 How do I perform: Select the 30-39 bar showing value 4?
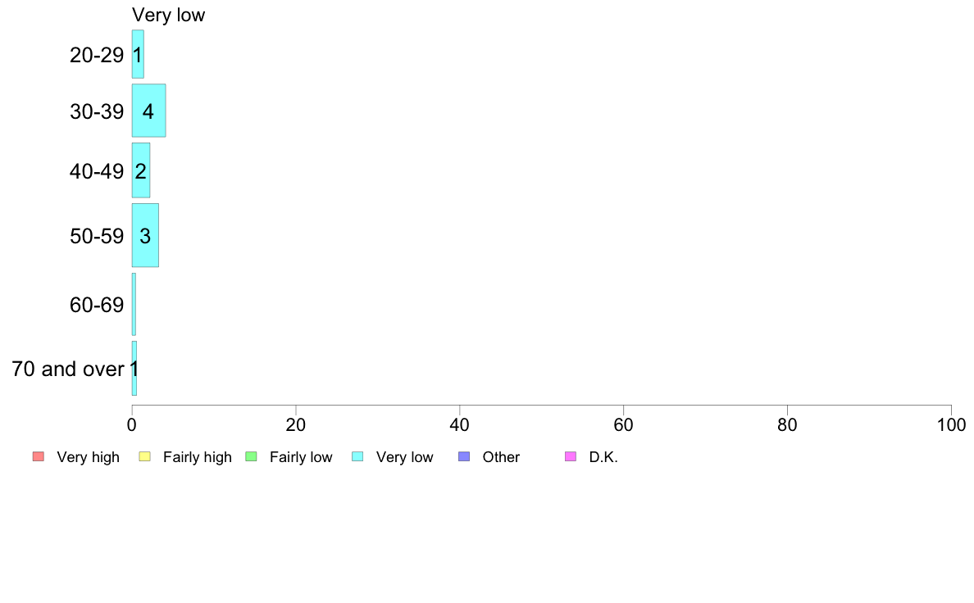coord(148,111)
